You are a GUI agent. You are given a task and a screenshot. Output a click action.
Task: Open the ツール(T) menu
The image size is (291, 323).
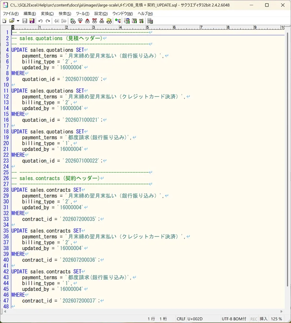pyautogui.click(x=83, y=14)
